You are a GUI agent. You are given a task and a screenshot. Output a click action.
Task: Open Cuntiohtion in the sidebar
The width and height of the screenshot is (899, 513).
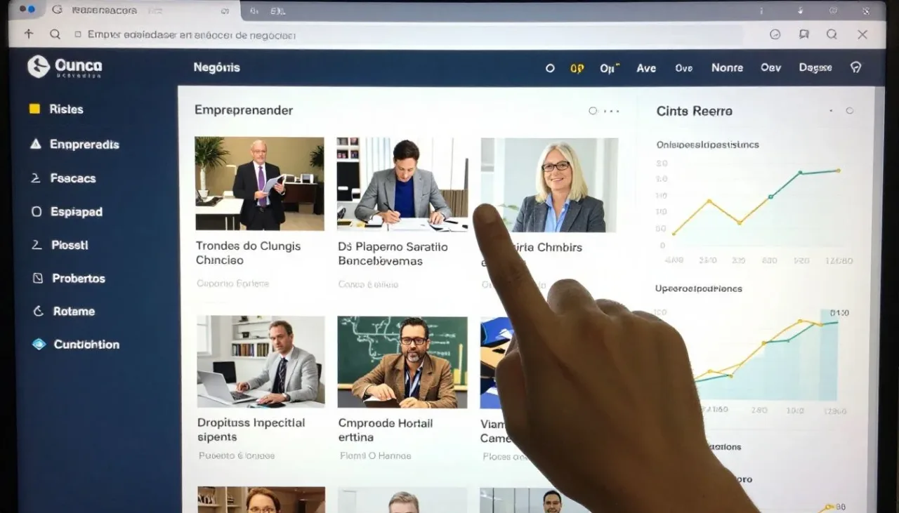(86, 344)
